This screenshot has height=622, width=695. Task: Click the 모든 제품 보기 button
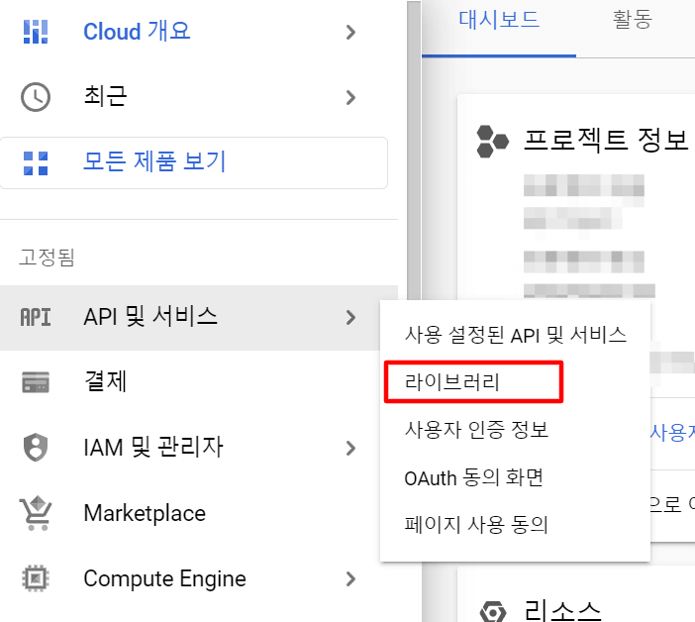pyautogui.click(x=194, y=162)
